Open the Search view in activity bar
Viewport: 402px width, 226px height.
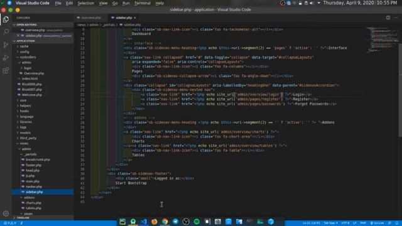click(x=6, y=32)
